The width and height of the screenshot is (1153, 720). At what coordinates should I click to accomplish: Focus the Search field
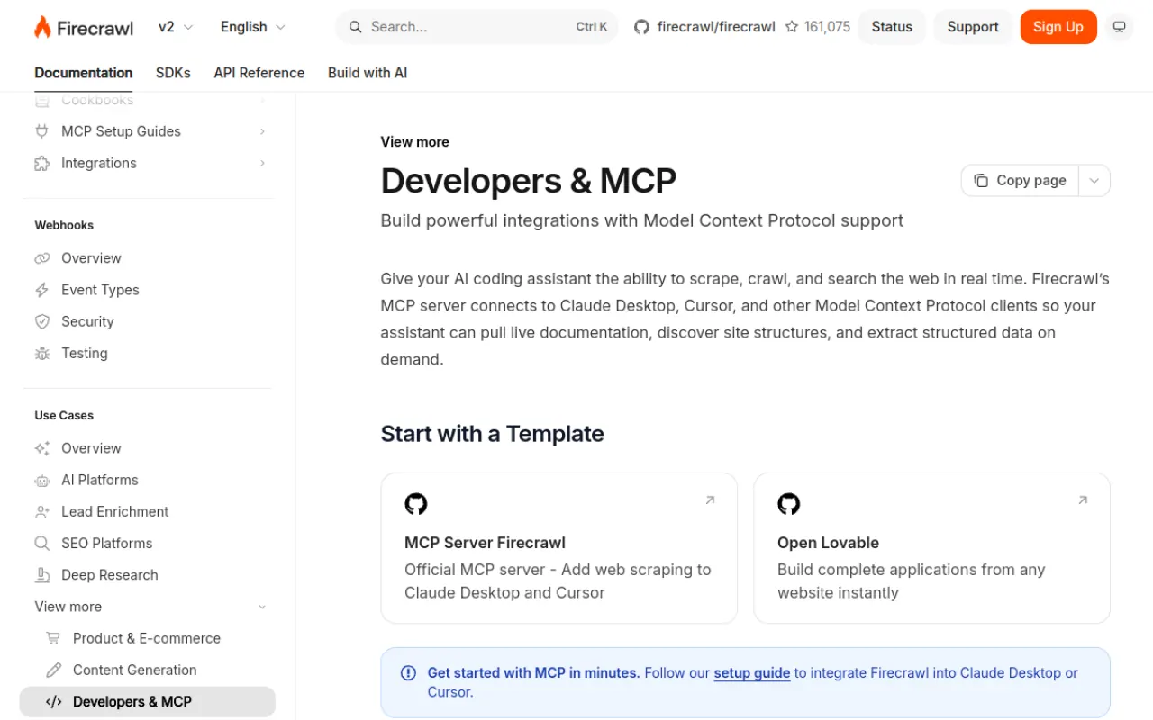pyautogui.click(x=477, y=27)
